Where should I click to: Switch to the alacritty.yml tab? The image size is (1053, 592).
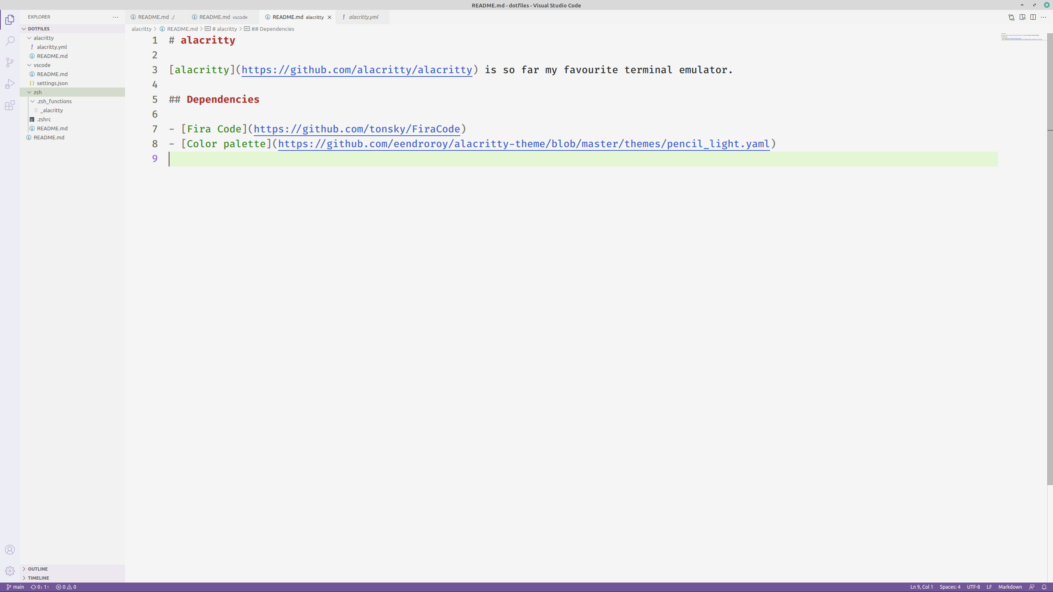363,17
